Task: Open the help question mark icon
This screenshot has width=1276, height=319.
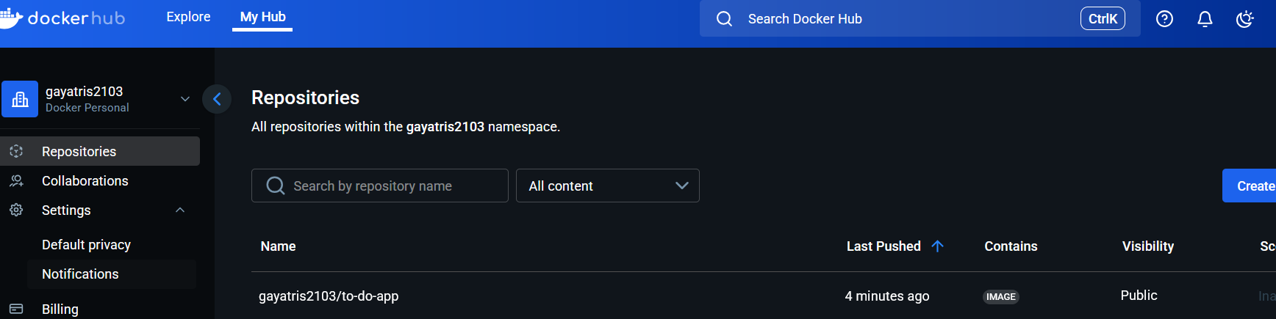Action: click(1164, 19)
